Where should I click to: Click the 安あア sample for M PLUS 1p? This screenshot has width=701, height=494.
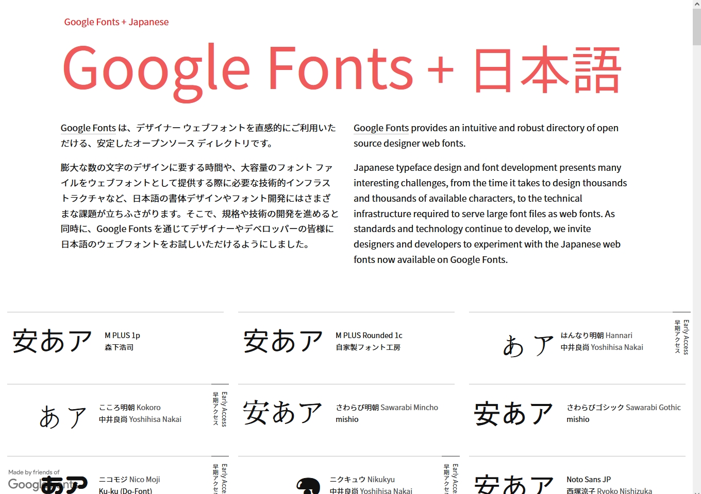(52, 341)
